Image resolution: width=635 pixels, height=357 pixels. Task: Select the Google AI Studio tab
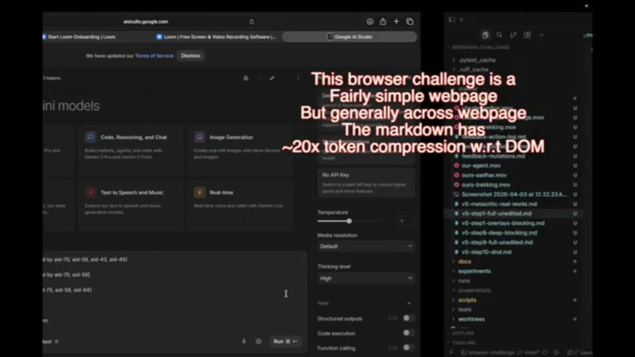click(349, 37)
